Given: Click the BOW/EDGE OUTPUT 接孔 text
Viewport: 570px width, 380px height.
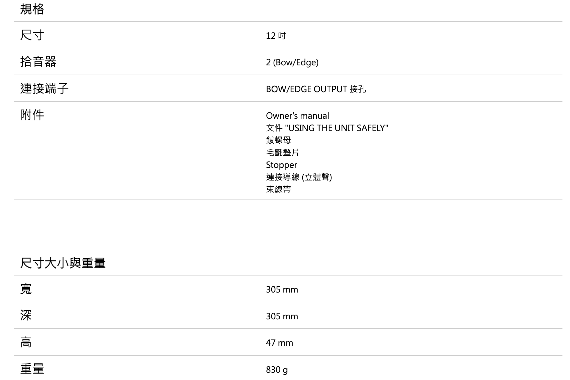Looking at the screenshot, I should click(316, 89).
